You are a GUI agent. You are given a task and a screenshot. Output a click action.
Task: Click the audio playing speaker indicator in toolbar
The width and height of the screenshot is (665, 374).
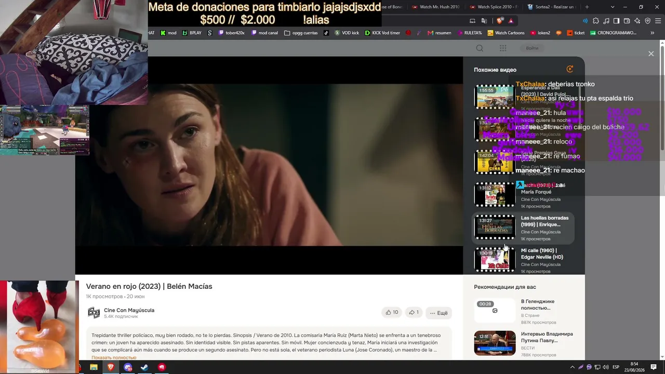pos(586,21)
